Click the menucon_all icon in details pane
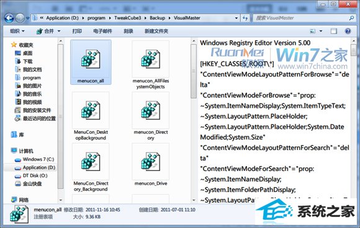The image size is (360, 228). pyautogui.click(x=19, y=214)
